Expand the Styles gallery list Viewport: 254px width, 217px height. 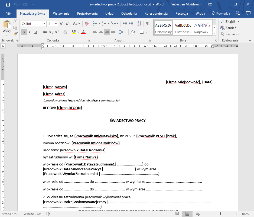click(x=214, y=33)
